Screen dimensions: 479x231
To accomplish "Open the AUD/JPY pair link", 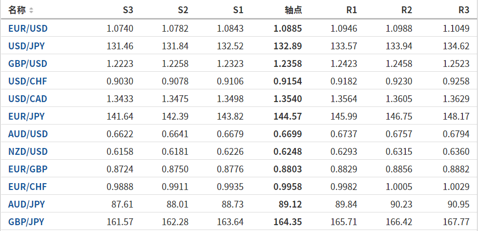I will 26,204.
